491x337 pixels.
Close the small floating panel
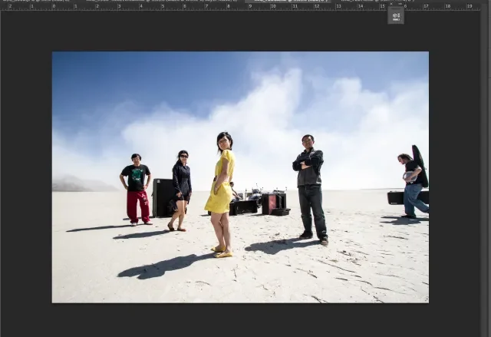(x=391, y=4)
